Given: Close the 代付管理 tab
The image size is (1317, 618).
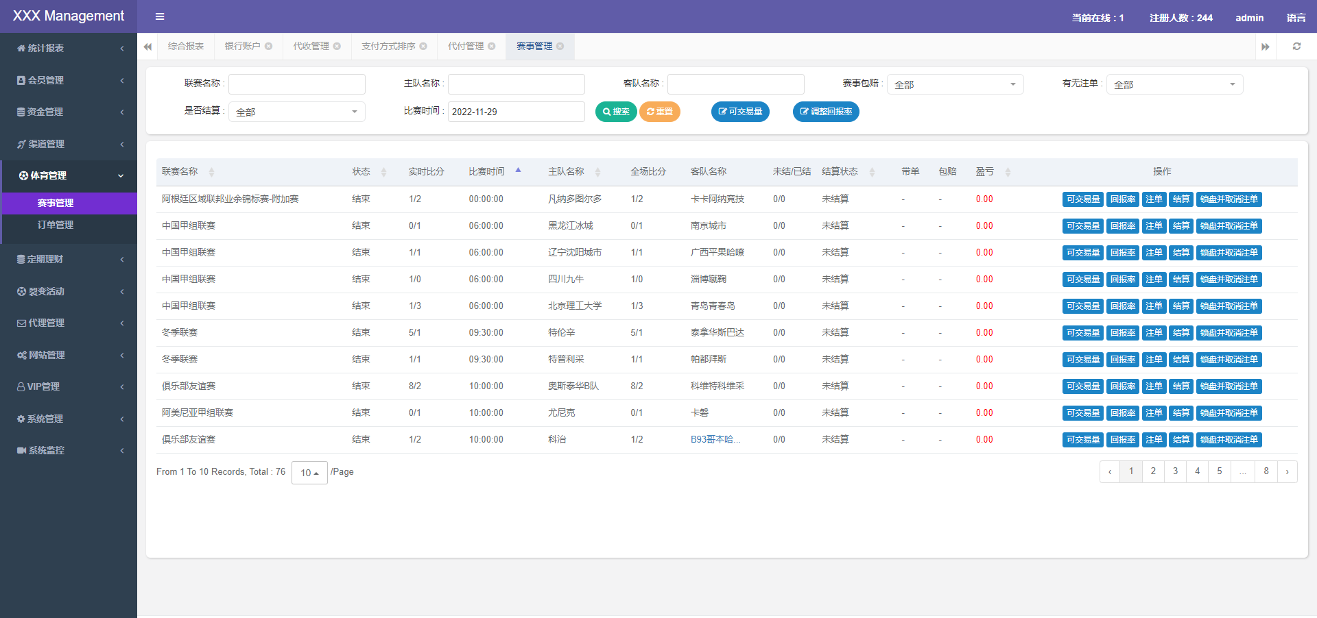Looking at the screenshot, I should (492, 47).
